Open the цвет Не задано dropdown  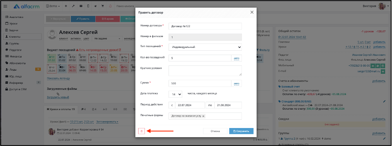tap(107, 39)
